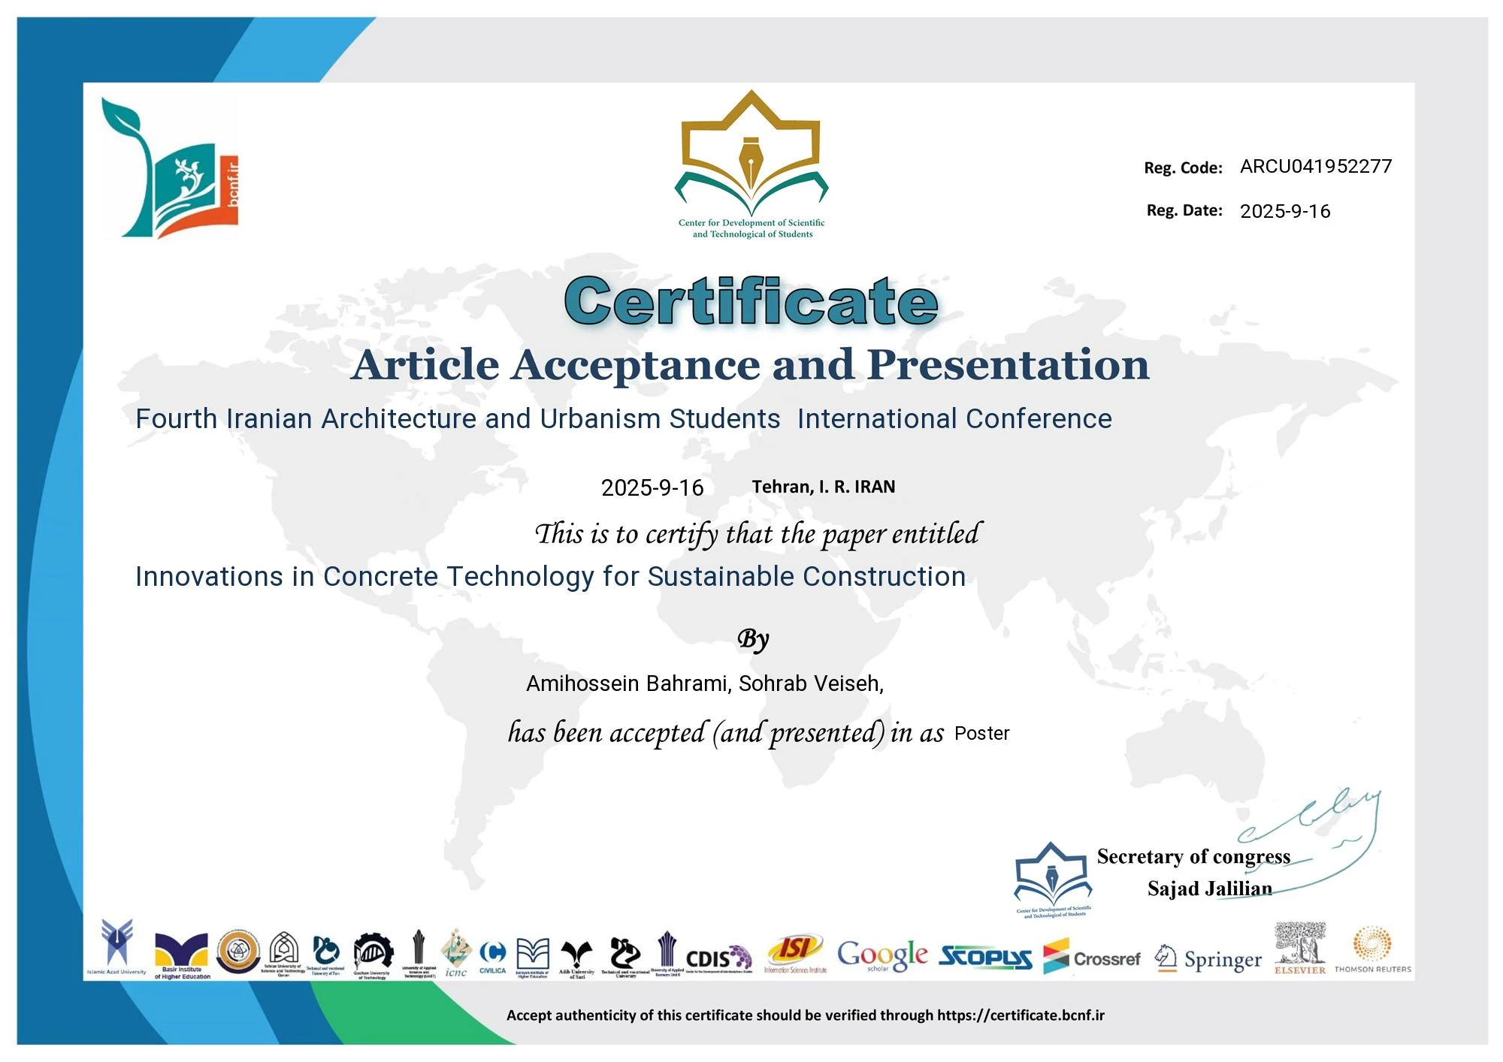Click 'This is to certify that the paper entitled'
The height and width of the screenshot is (1062, 1503).
click(758, 535)
